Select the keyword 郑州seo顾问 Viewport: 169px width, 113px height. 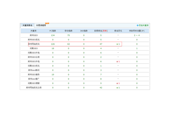pyautogui.click(x=34, y=70)
